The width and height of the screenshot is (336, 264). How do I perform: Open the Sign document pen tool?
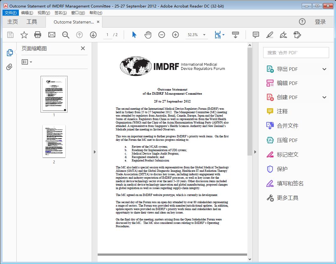(x=283, y=35)
